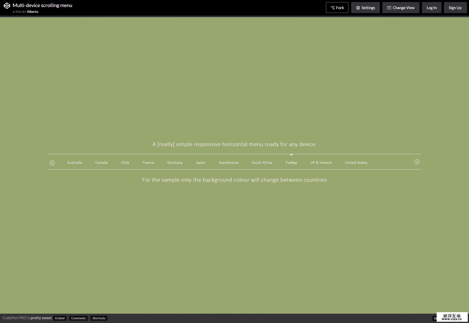Open settings via the gear icon
This screenshot has height=323, width=469.
coord(358,8)
